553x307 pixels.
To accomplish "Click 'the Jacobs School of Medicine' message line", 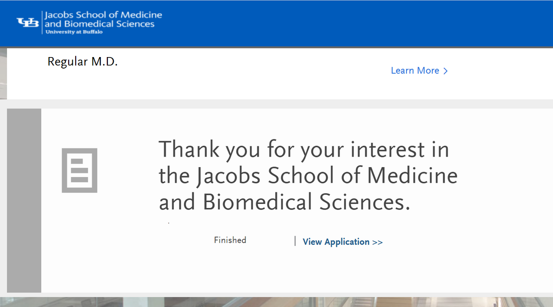I will click(308, 176).
